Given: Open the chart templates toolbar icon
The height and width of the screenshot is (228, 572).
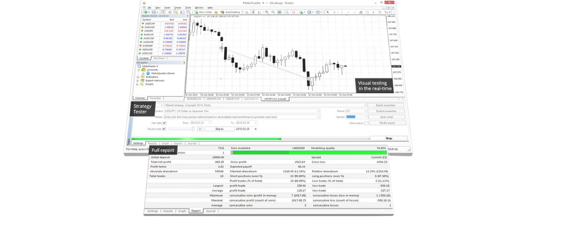Looking at the screenshot, I should tap(318, 12).
